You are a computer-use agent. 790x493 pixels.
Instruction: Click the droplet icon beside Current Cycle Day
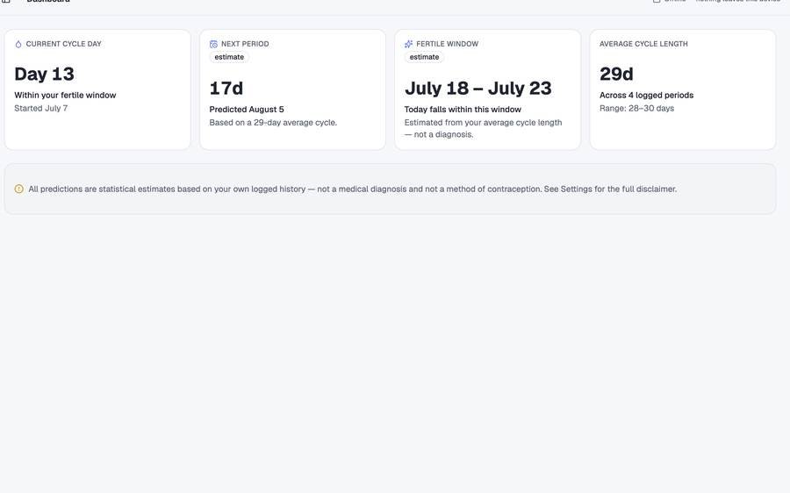click(x=18, y=45)
